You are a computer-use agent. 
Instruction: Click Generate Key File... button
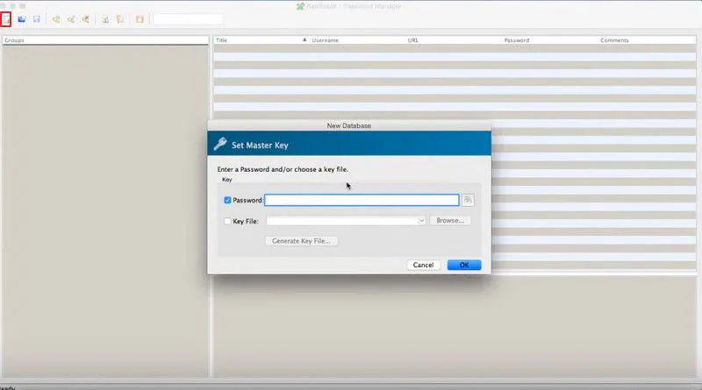coord(301,241)
